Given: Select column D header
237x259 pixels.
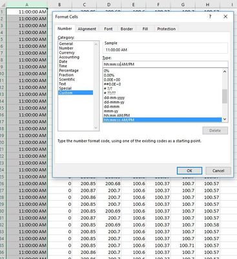Looking at the screenshot, I should [109, 5].
